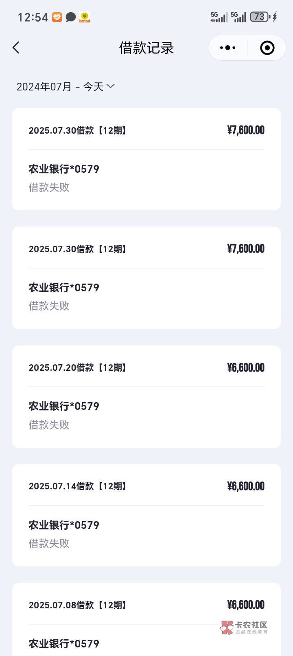Tap the mini program close target icon
The image size is (293, 656).
[x=267, y=48]
